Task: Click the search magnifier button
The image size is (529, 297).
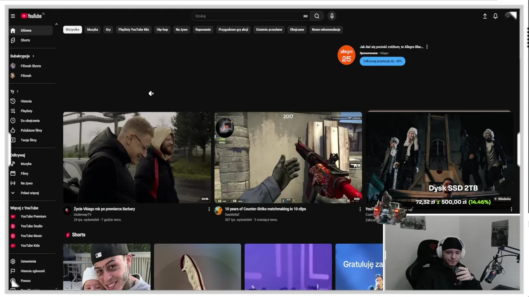Action: coord(317,16)
